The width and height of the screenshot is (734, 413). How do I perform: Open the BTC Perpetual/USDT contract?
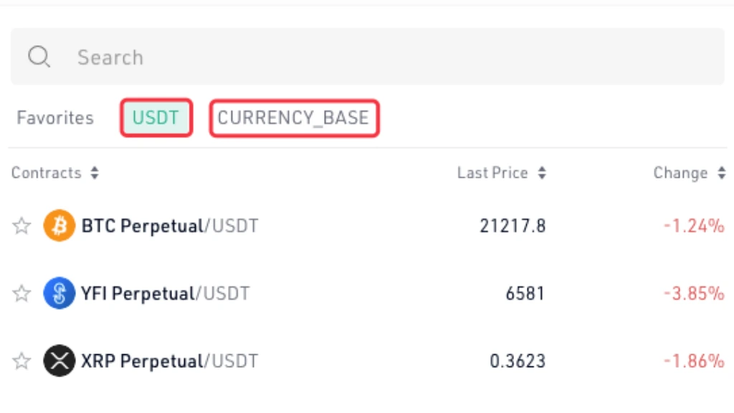169,226
